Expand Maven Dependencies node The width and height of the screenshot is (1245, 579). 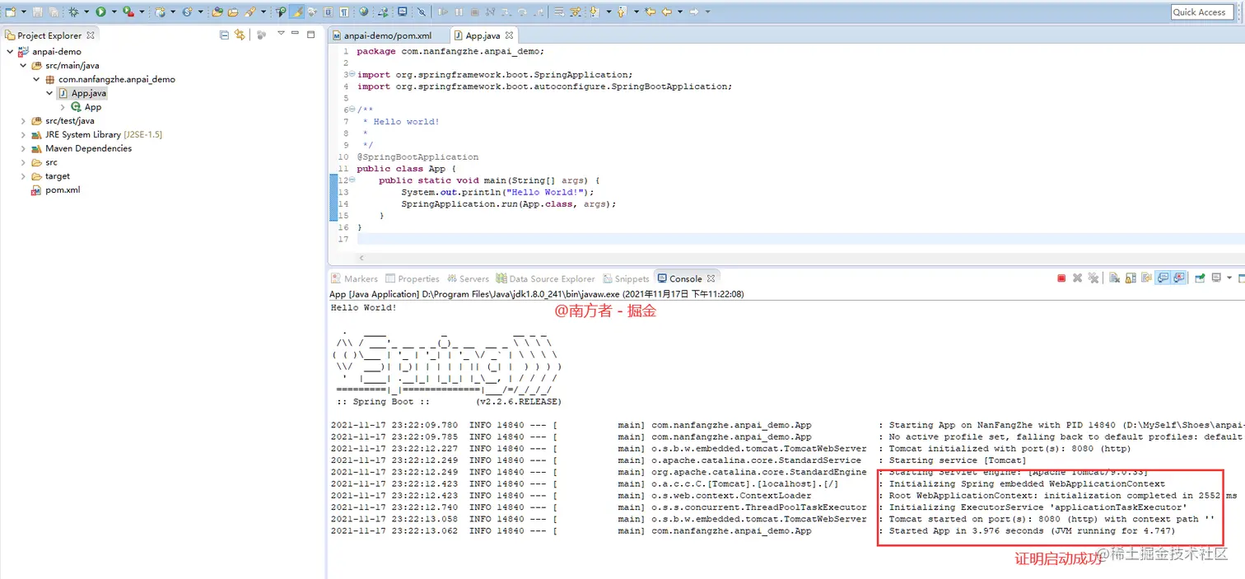tap(23, 148)
